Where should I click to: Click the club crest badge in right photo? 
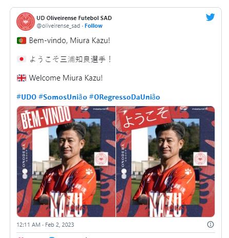tap(200, 159)
